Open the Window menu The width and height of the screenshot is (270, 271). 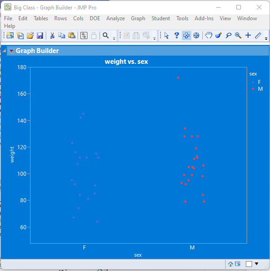[x=247, y=18]
